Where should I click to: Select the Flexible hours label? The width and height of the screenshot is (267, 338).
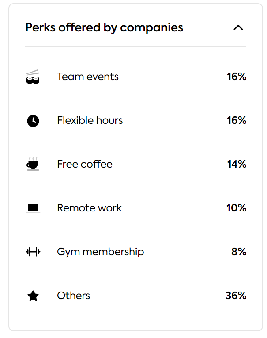[90, 120]
